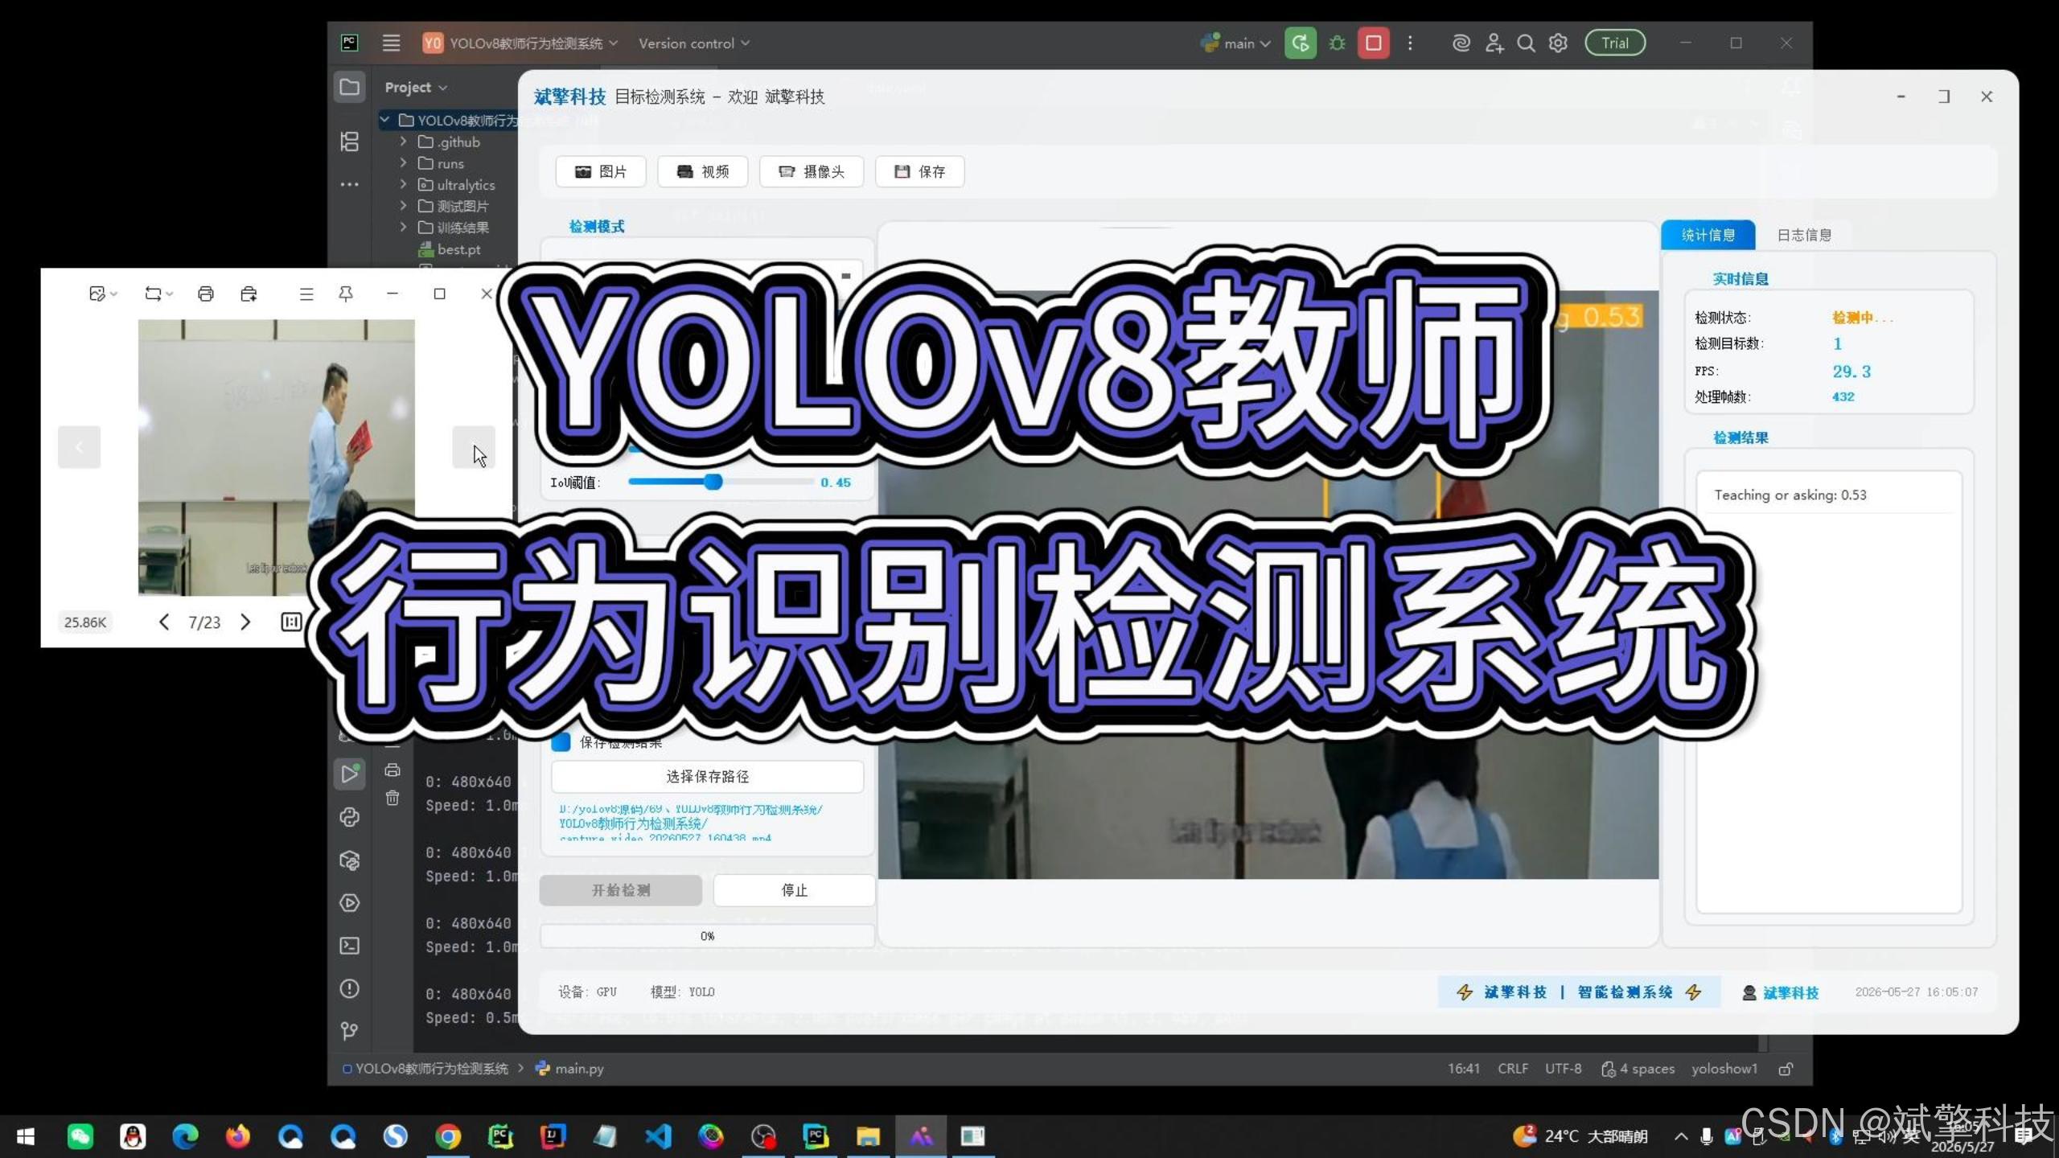Open Terminal tool window icon

[x=350, y=946]
